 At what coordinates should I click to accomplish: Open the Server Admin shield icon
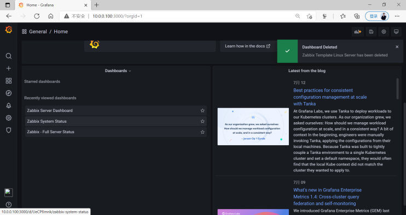click(x=9, y=130)
